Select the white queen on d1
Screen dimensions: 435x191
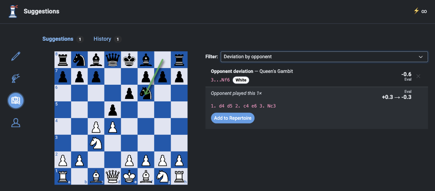(112, 176)
